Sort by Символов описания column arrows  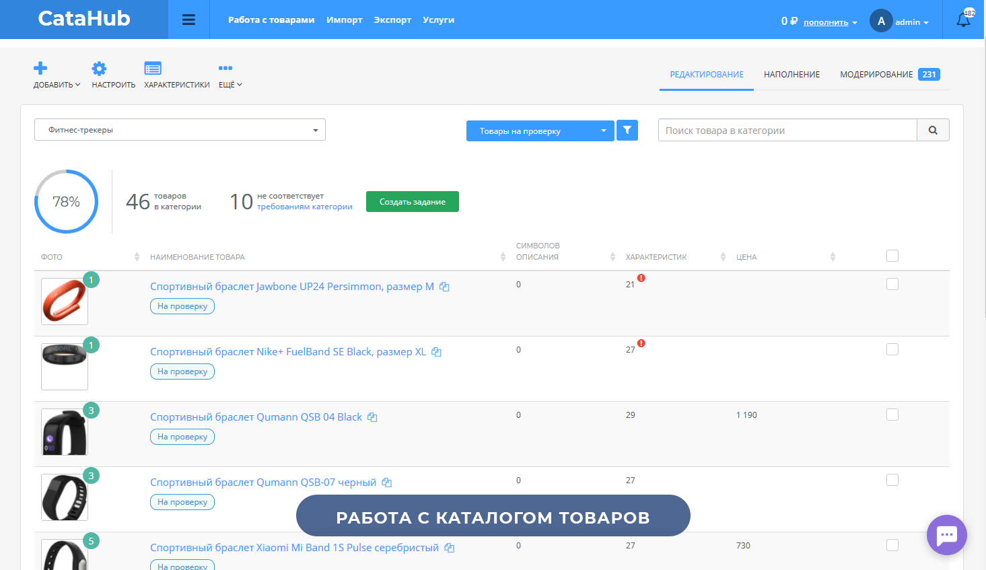pos(612,257)
